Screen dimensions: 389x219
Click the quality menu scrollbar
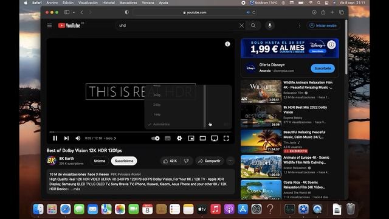(205, 106)
